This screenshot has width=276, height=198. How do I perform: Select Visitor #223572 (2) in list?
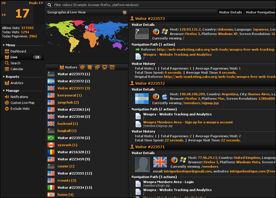coord(87,81)
